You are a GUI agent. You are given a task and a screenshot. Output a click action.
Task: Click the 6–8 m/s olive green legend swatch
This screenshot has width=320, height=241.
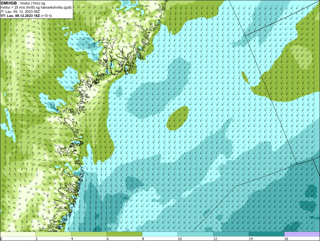pos(124,234)
